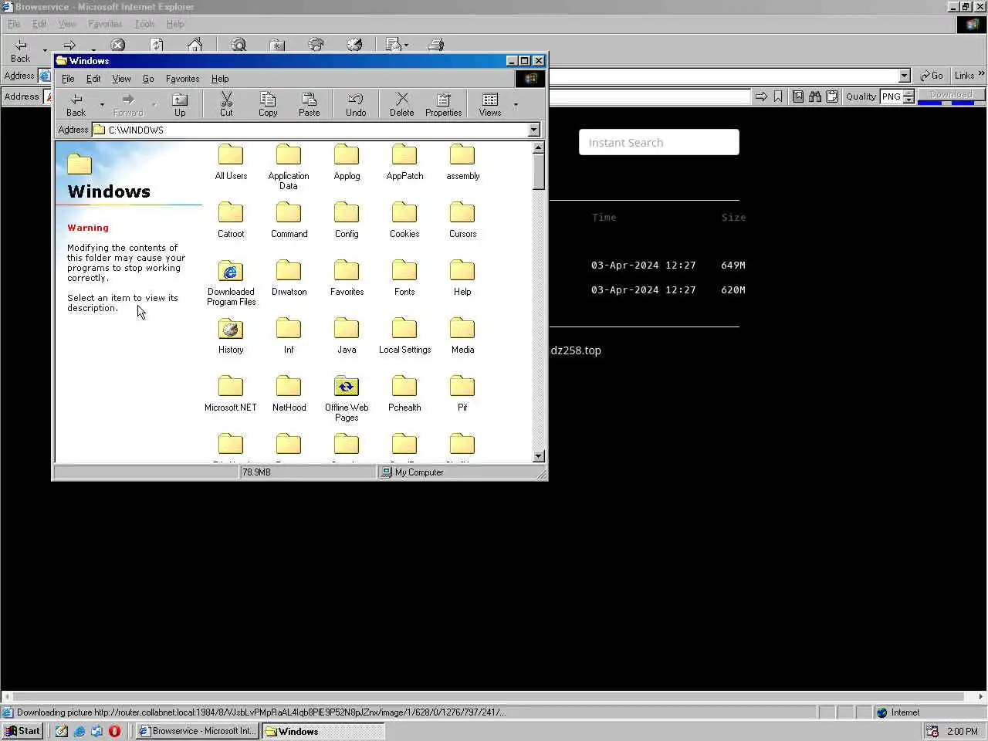Open the Back history dropdown in folder window
This screenshot has height=741, width=988.
pyautogui.click(x=102, y=104)
